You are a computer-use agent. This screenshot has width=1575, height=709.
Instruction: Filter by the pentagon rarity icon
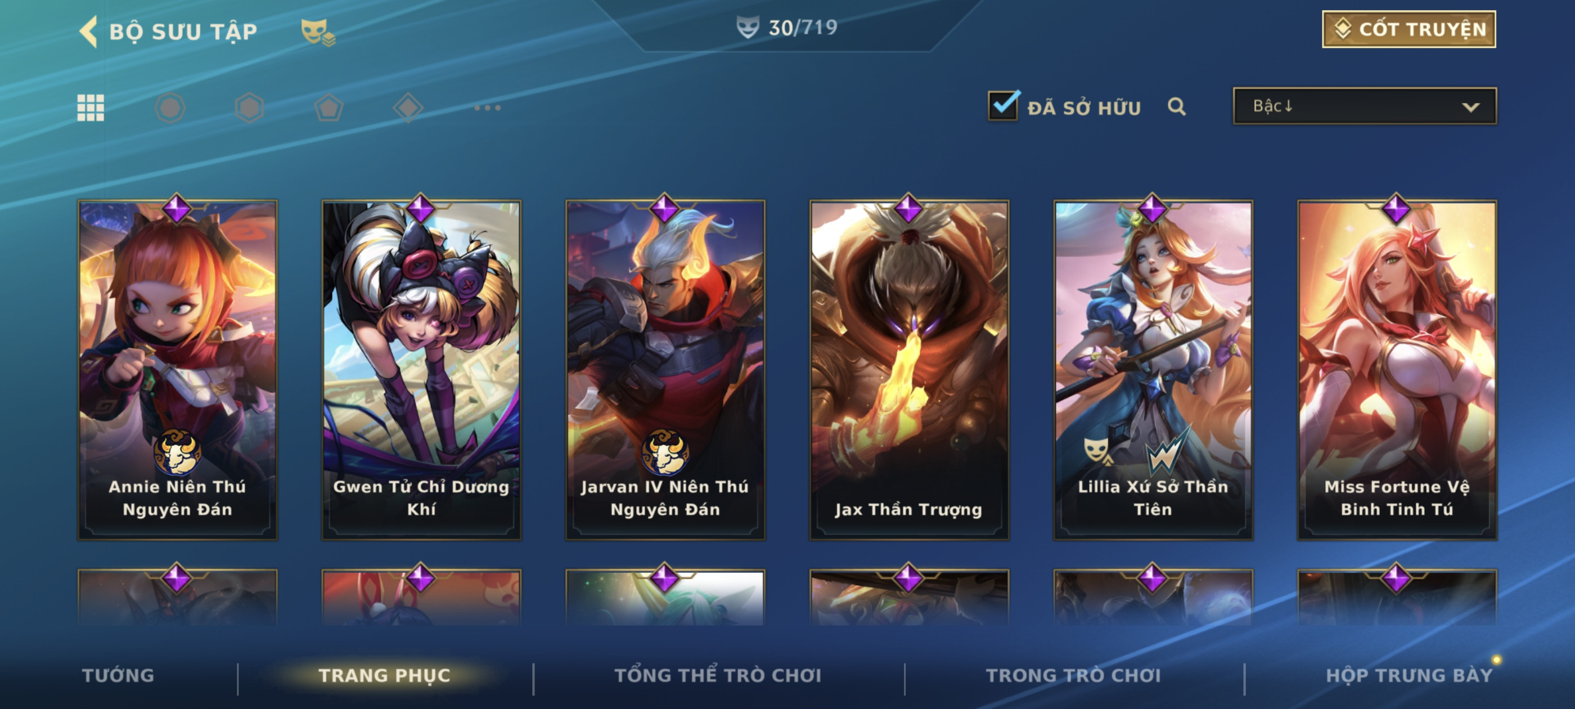click(329, 107)
